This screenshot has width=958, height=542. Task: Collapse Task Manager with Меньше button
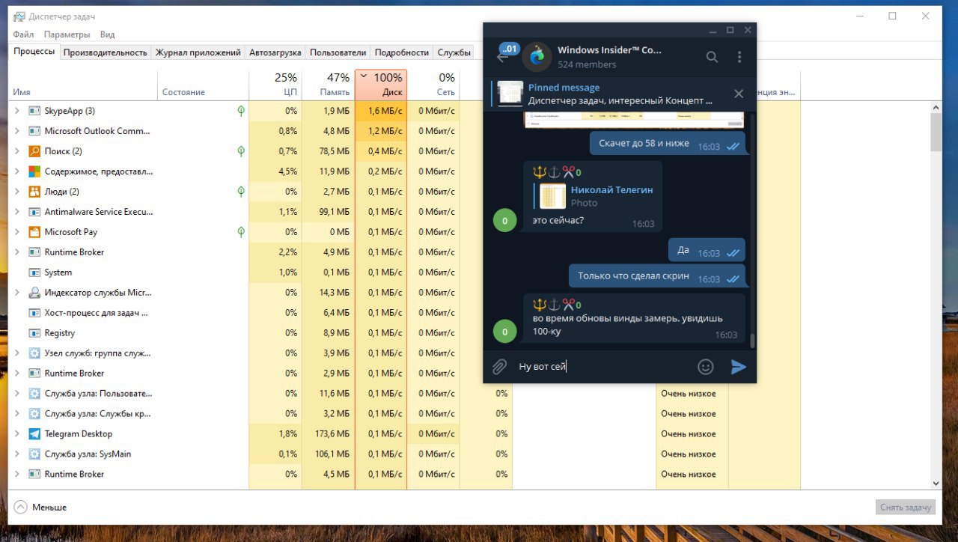(40, 507)
